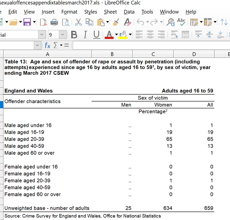Click the Copy icon

pos(89,22)
